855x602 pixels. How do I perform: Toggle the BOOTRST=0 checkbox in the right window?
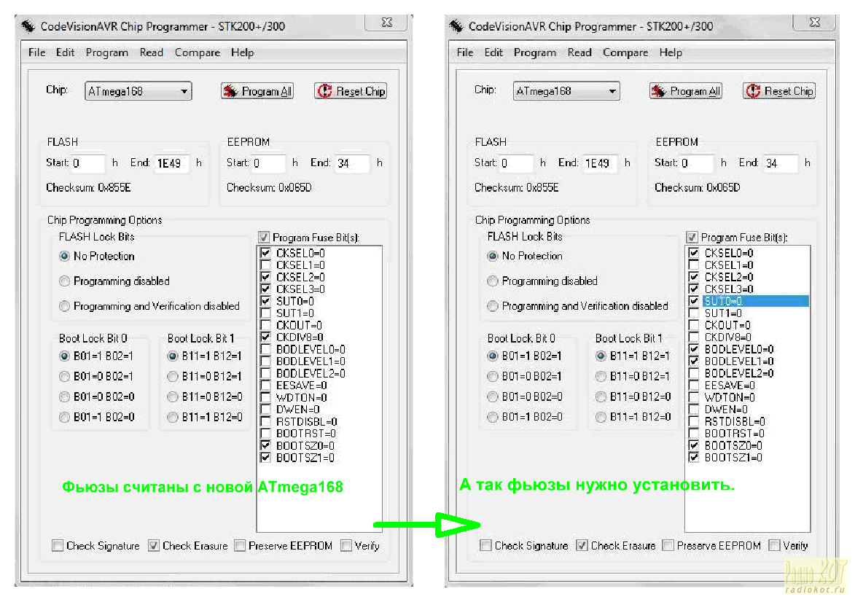pyautogui.click(x=694, y=433)
